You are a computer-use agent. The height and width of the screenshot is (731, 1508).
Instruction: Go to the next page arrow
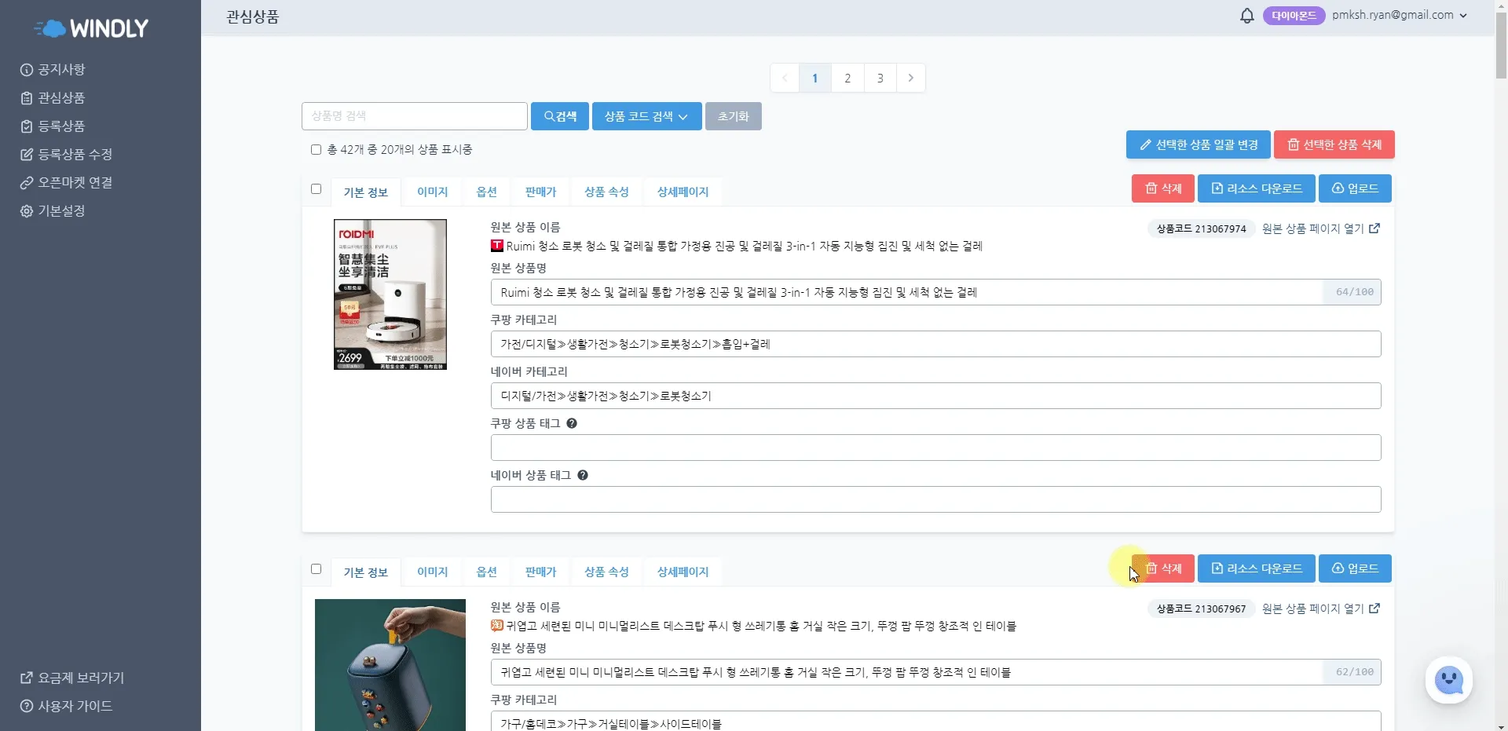[910, 78]
